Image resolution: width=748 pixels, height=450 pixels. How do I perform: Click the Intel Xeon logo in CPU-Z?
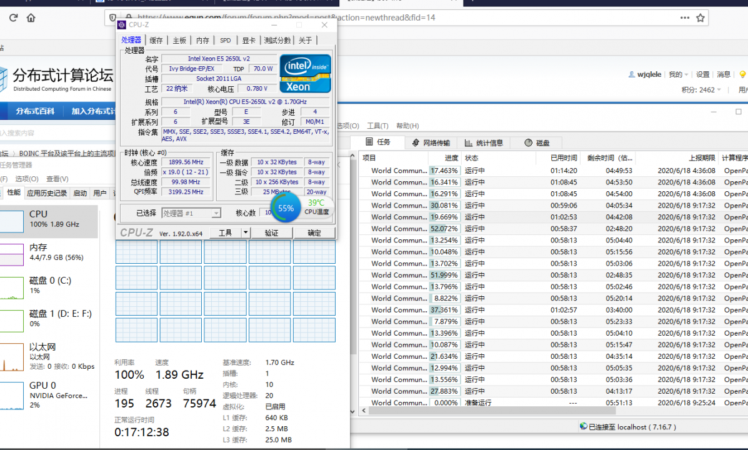click(x=306, y=74)
